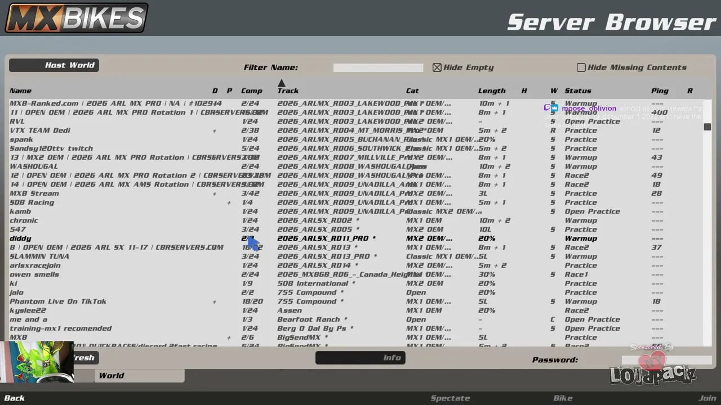Click the W column header
721x405 pixels.
554,91
